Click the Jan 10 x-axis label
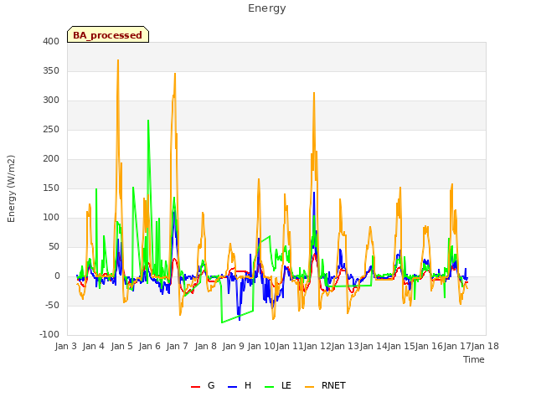 click(261, 346)
